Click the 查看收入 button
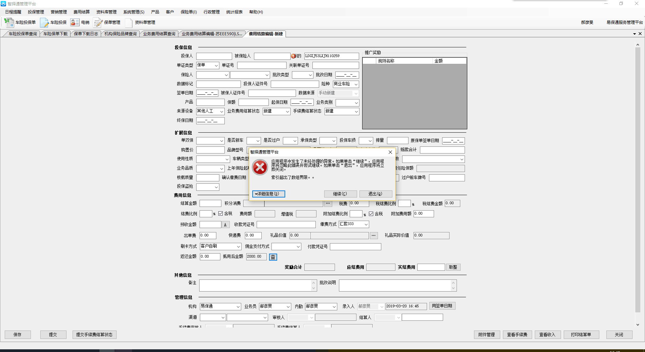Screen dimensions: 645x352 548,335
